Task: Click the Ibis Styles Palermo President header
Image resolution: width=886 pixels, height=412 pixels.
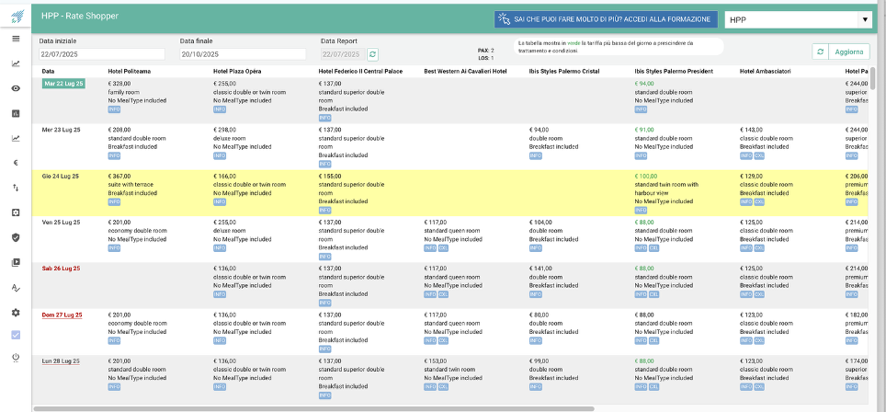Action: [x=676, y=71]
